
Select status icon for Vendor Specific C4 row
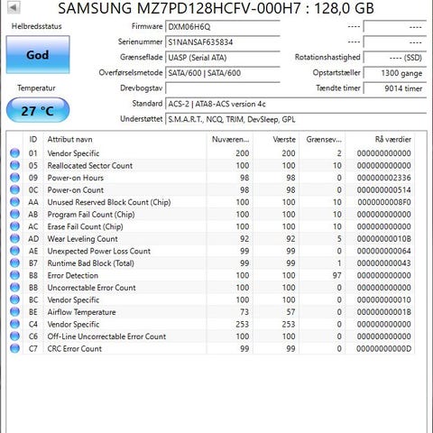(x=14, y=324)
